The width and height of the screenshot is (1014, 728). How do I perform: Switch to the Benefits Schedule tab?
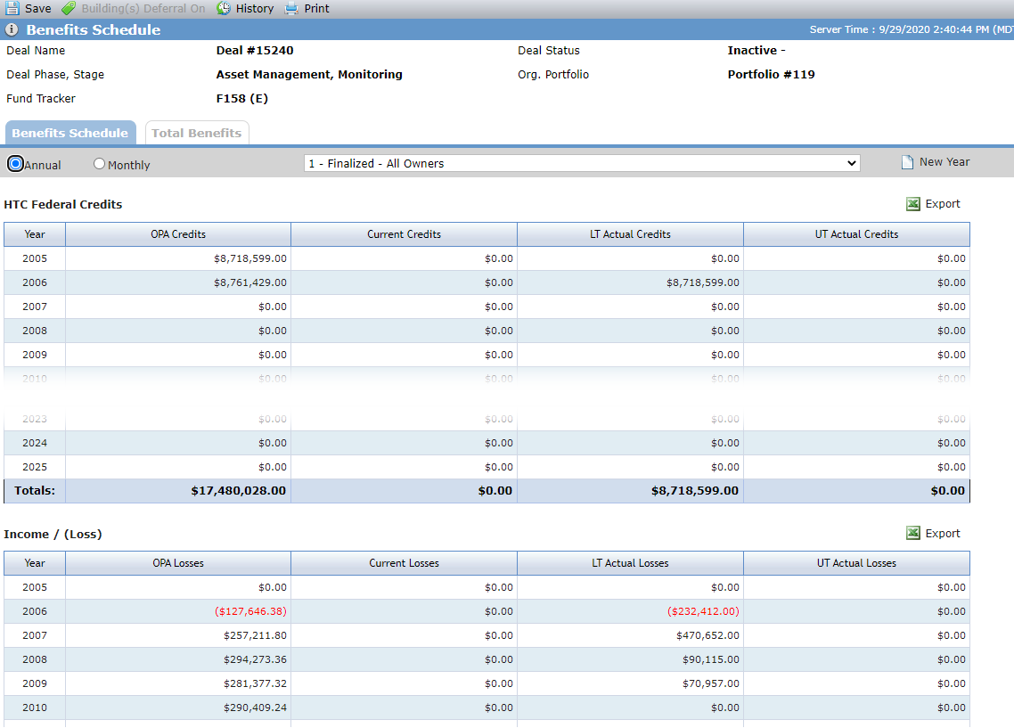pyautogui.click(x=70, y=133)
